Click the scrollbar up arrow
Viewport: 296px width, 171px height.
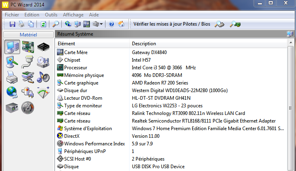[291, 42]
